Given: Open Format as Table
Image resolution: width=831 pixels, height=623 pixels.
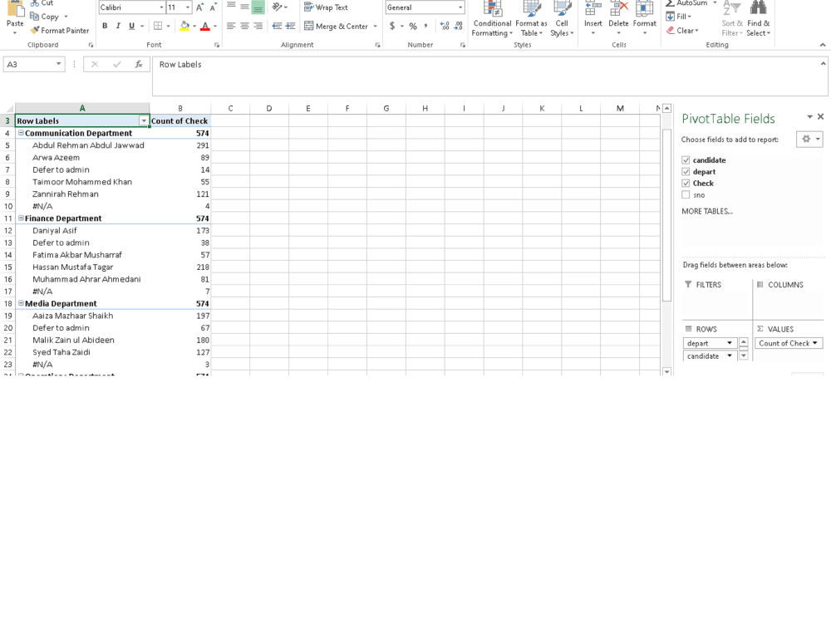Looking at the screenshot, I should click(531, 19).
